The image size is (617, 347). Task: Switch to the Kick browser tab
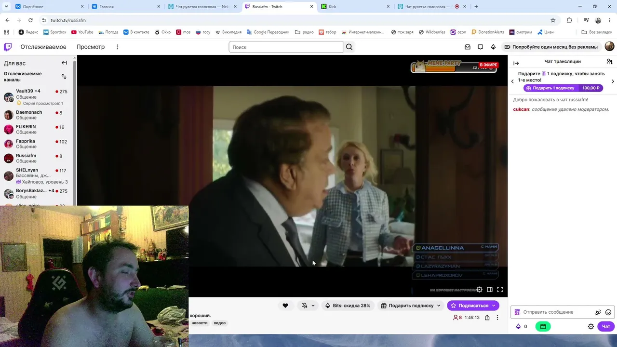click(x=355, y=7)
